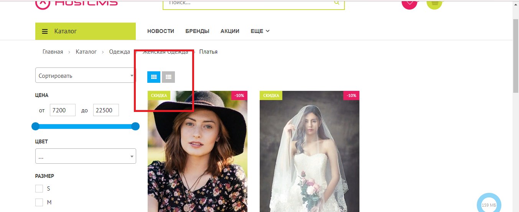
Task: Open the Бренды menu item
Action: pyautogui.click(x=197, y=31)
